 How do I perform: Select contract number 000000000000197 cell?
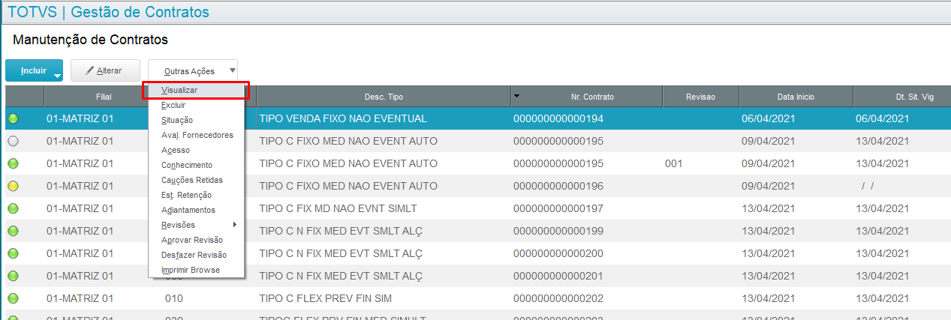point(558,208)
